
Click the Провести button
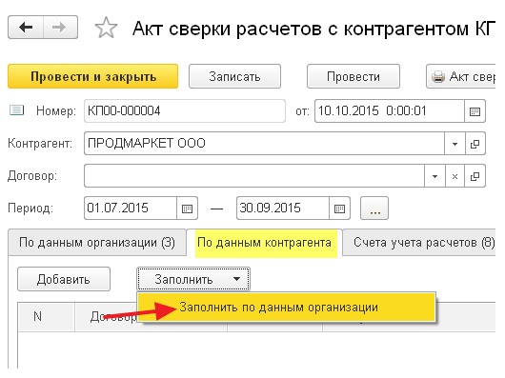pos(353,76)
